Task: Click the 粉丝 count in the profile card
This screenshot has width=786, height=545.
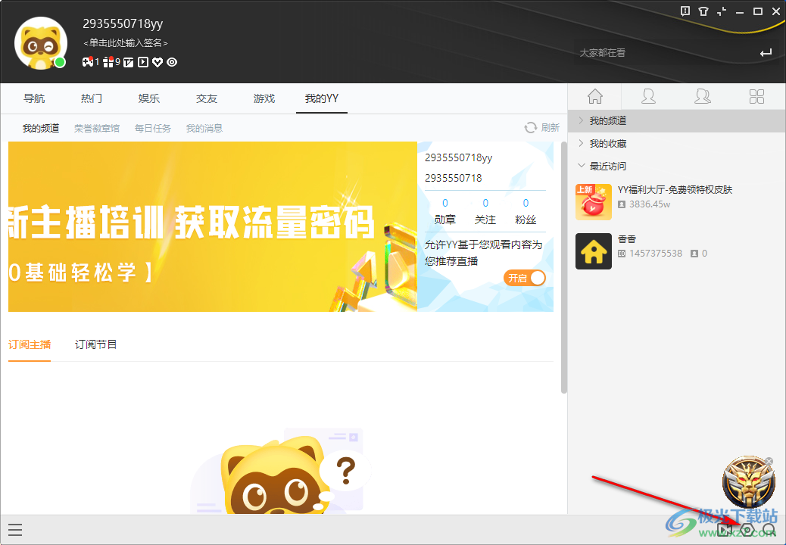Action: point(526,203)
